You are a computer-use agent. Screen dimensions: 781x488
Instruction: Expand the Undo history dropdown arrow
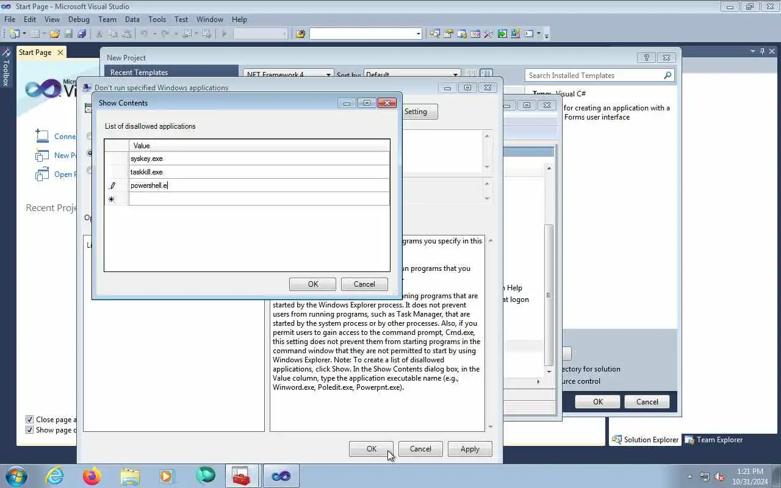[154, 34]
